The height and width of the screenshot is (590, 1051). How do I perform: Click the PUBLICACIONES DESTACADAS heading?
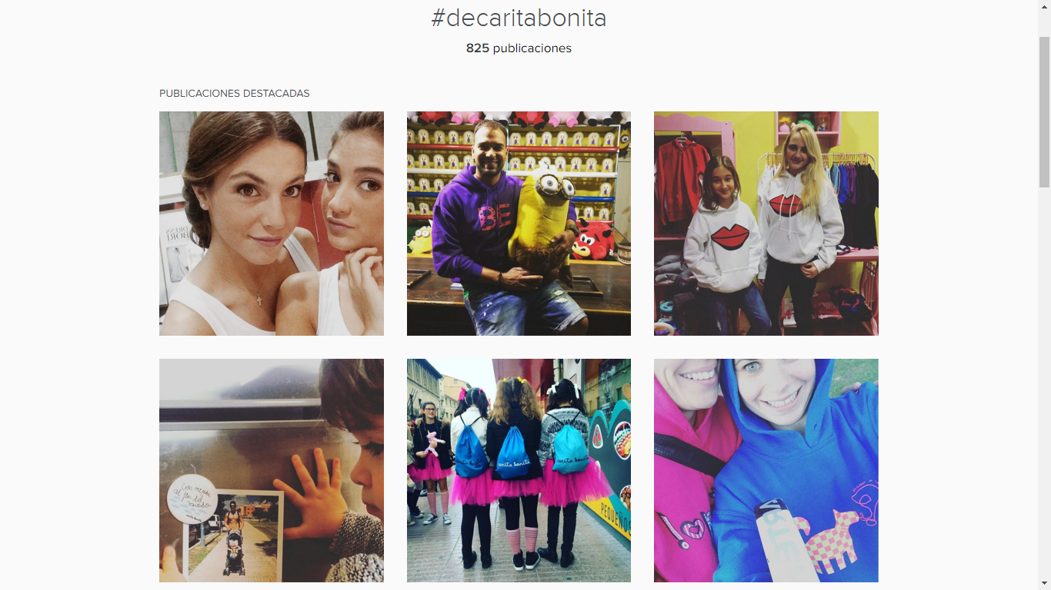pyautogui.click(x=235, y=94)
